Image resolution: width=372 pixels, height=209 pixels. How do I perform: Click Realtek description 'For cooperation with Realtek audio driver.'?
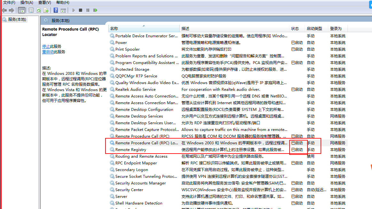coord(221,90)
